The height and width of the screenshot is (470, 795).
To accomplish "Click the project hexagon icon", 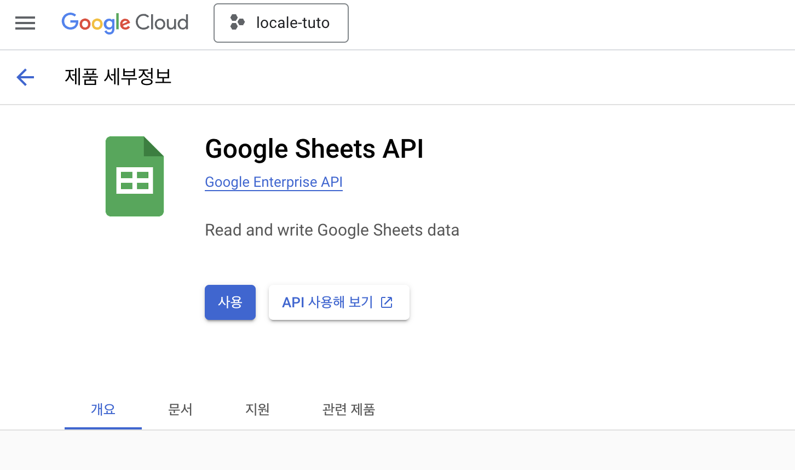I will pyautogui.click(x=237, y=22).
